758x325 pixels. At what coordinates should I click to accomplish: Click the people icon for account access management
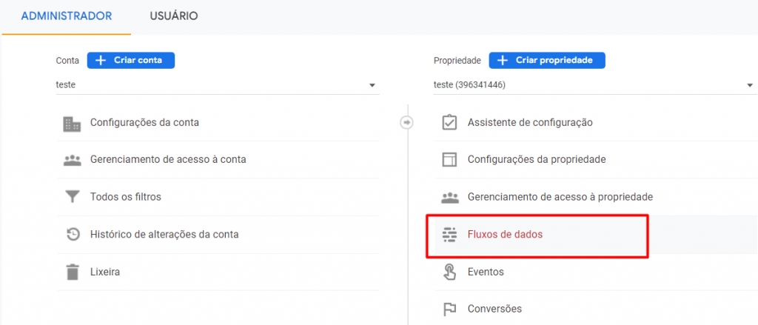(72, 160)
